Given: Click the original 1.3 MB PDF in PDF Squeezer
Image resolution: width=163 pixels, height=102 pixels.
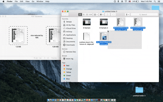Looking at the screenshot, I should tap(18, 35).
